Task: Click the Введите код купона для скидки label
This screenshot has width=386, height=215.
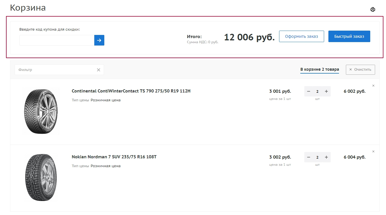Action: 50,29
